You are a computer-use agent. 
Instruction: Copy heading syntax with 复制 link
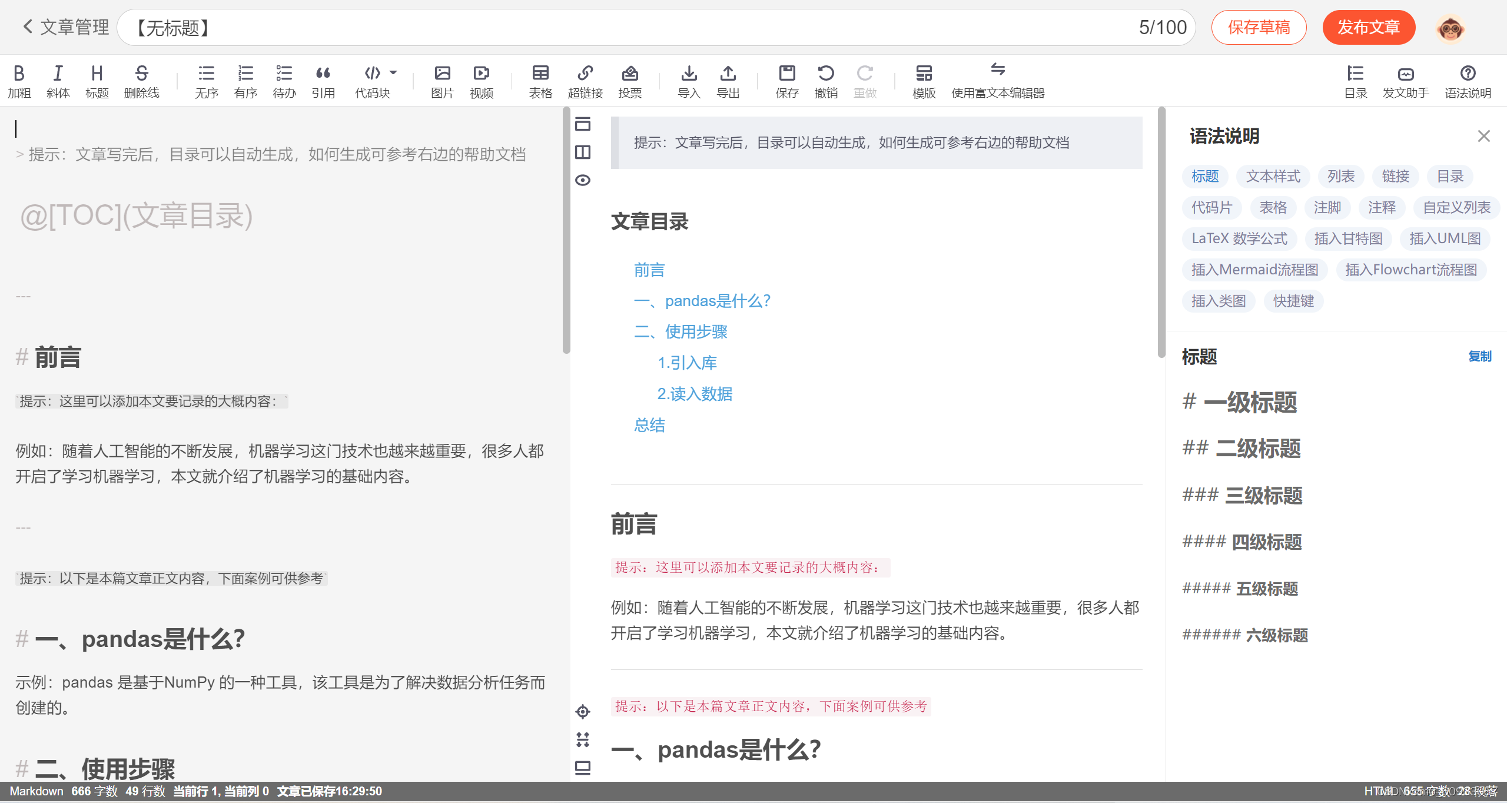(1479, 356)
